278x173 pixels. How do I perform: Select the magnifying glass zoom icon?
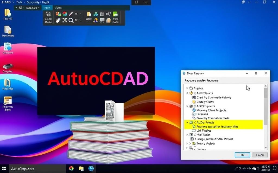click(71, 20)
